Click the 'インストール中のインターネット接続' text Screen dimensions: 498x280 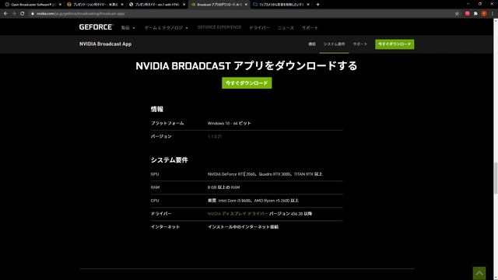(x=244, y=227)
